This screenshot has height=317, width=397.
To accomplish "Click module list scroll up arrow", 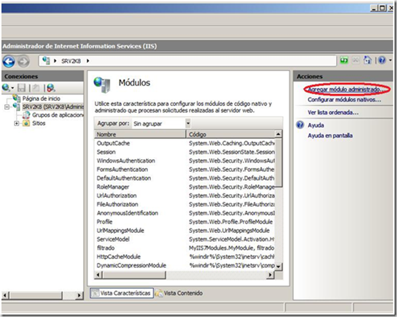I will (278, 134).
